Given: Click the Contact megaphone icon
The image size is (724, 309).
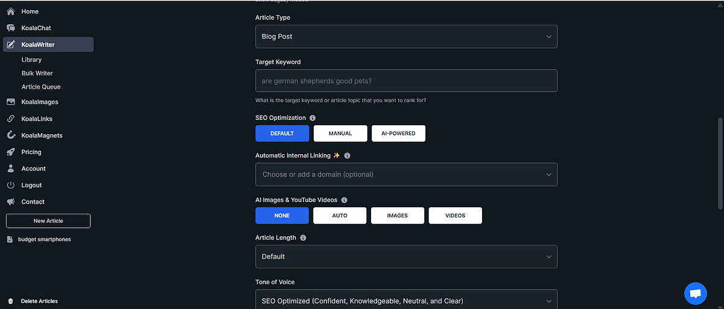Looking at the screenshot, I should click(x=11, y=202).
